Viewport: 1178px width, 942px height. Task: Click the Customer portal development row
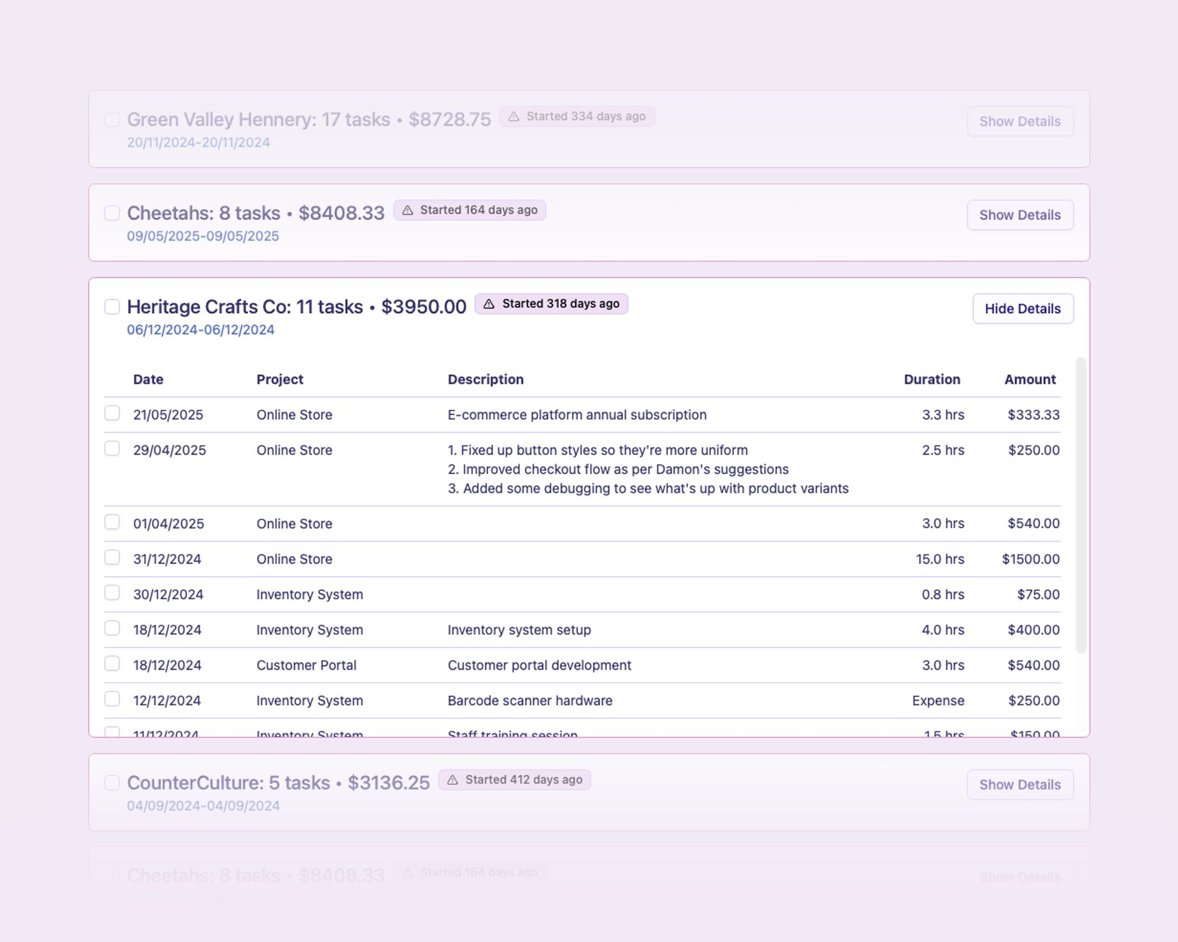pyautogui.click(x=539, y=665)
